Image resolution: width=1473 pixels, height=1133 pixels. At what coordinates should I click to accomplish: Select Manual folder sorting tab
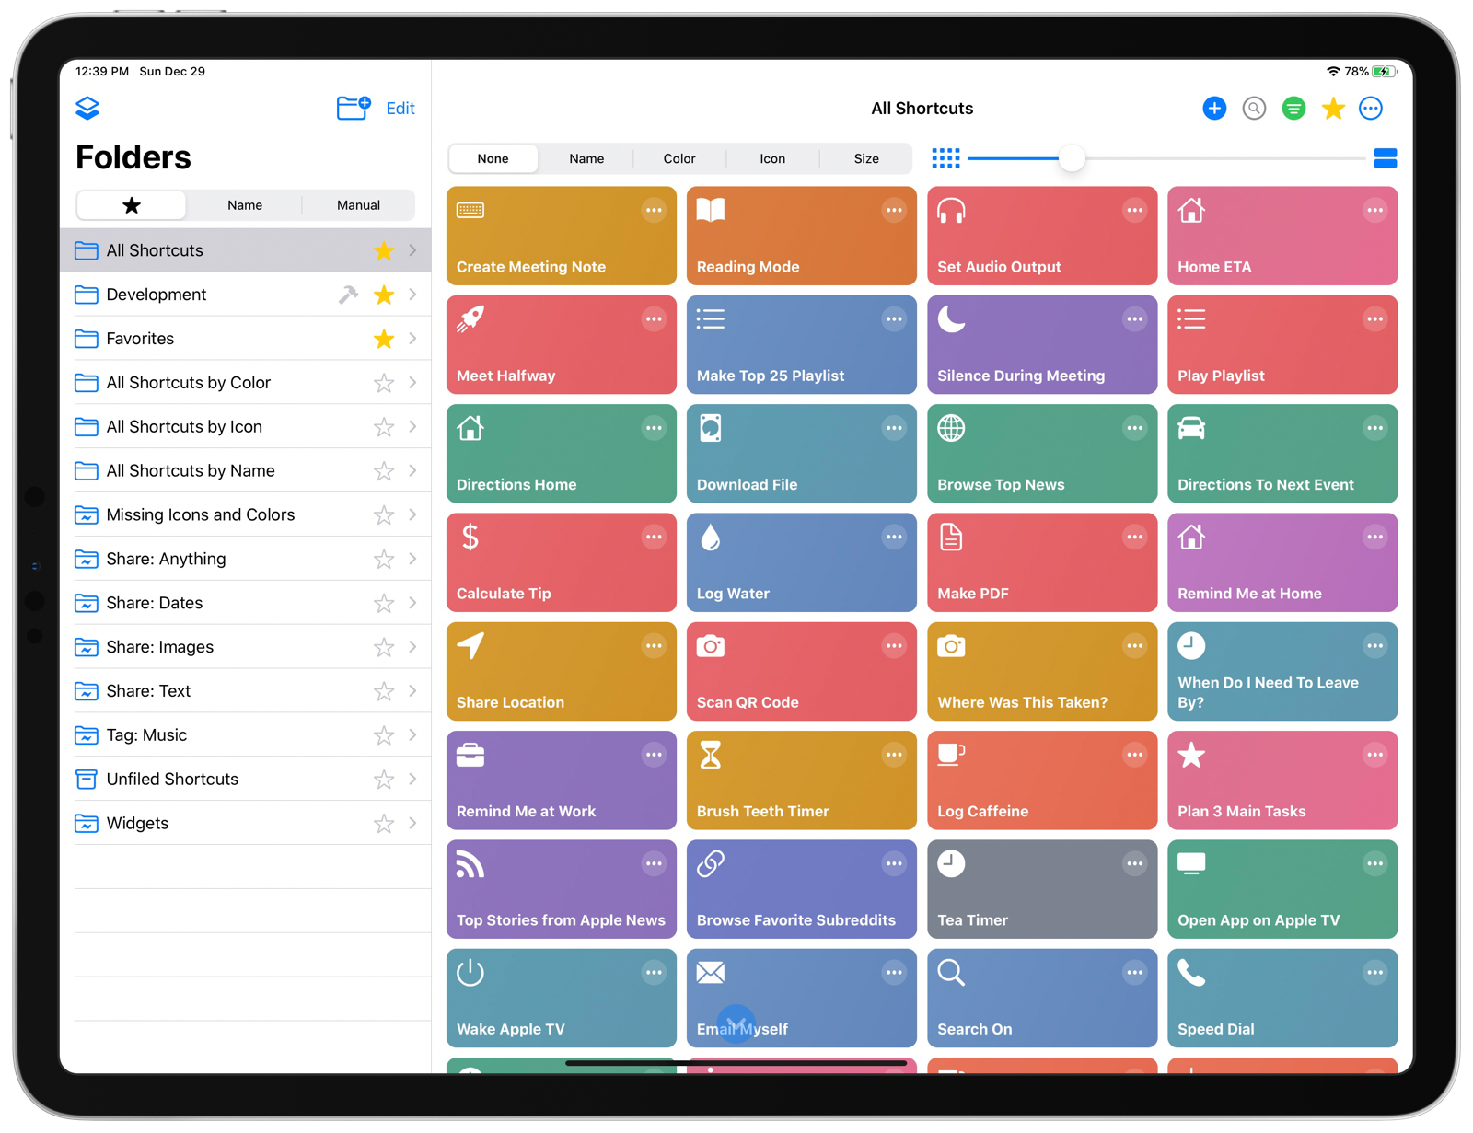point(358,205)
